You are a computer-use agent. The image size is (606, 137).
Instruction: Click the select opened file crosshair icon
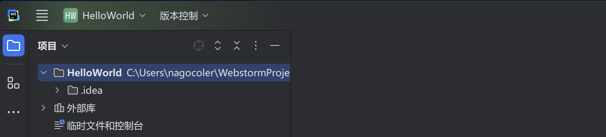click(199, 45)
